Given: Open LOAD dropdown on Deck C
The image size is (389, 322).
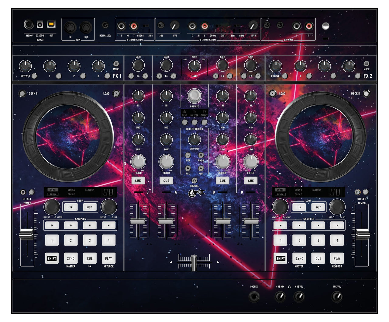Looking at the screenshot, I should (x=116, y=94).
